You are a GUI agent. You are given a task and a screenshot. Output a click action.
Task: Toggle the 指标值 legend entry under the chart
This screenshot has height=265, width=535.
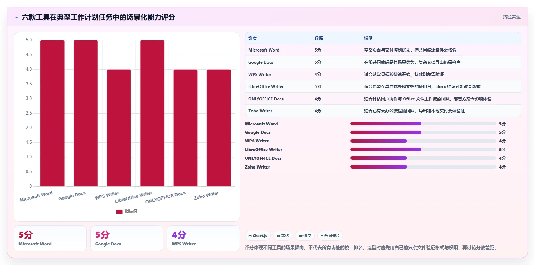[127, 211]
